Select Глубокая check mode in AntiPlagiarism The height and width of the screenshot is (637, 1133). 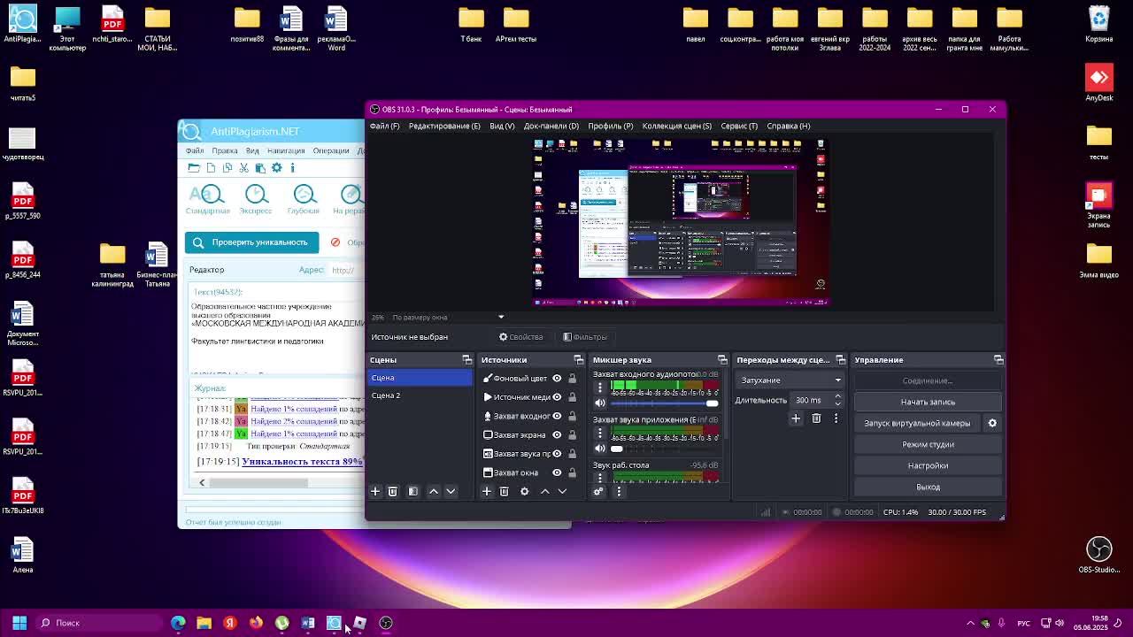pos(304,199)
